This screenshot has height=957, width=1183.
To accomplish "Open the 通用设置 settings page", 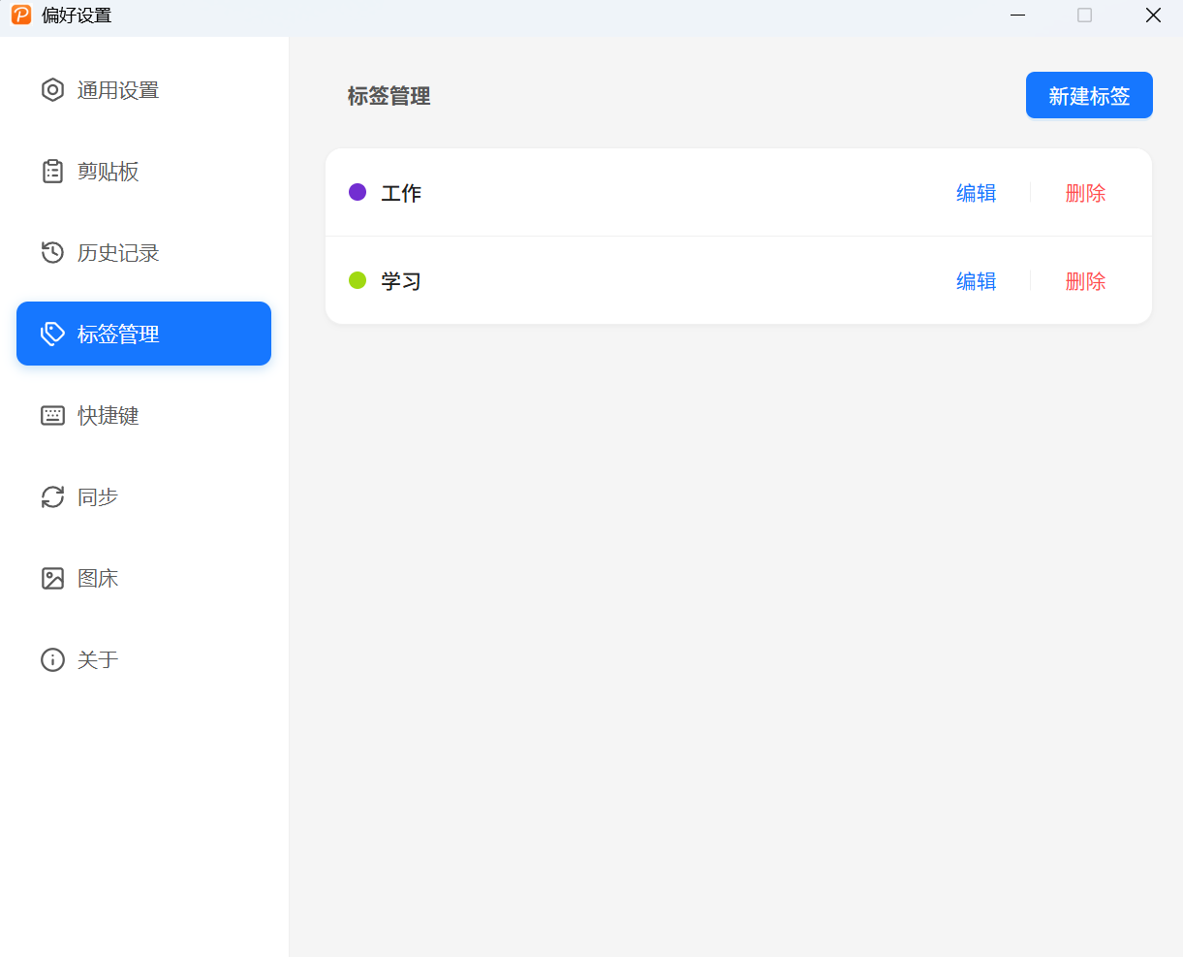I will pos(118,90).
